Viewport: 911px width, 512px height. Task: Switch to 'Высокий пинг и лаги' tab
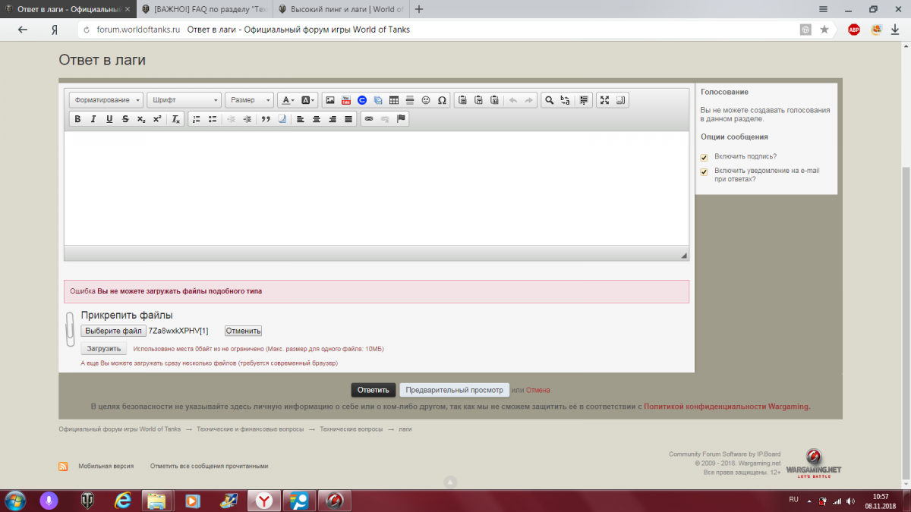342,9
